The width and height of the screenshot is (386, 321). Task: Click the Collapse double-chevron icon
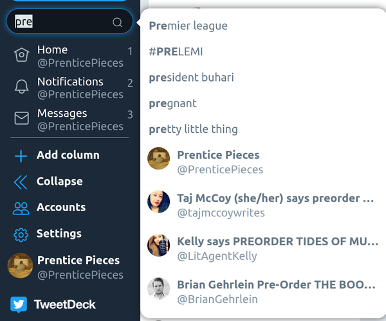(x=21, y=182)
